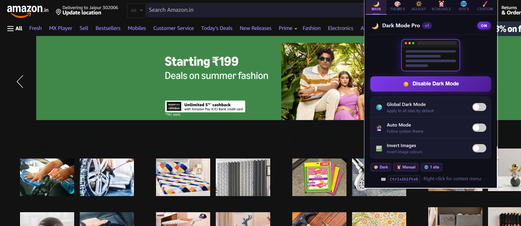Click the floral fabric thumbnail
521x226 pixels.
[x=379, y=219]
